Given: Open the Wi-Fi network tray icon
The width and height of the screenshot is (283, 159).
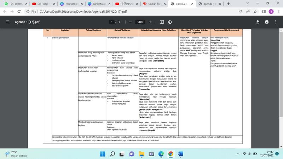Looking at the screenshot, I should coord(244,154).
